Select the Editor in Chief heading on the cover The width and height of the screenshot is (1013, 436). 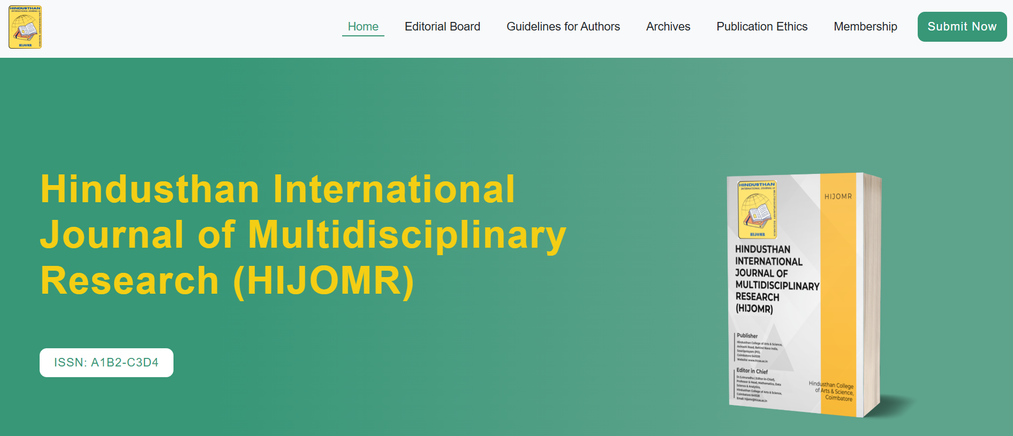752,371
